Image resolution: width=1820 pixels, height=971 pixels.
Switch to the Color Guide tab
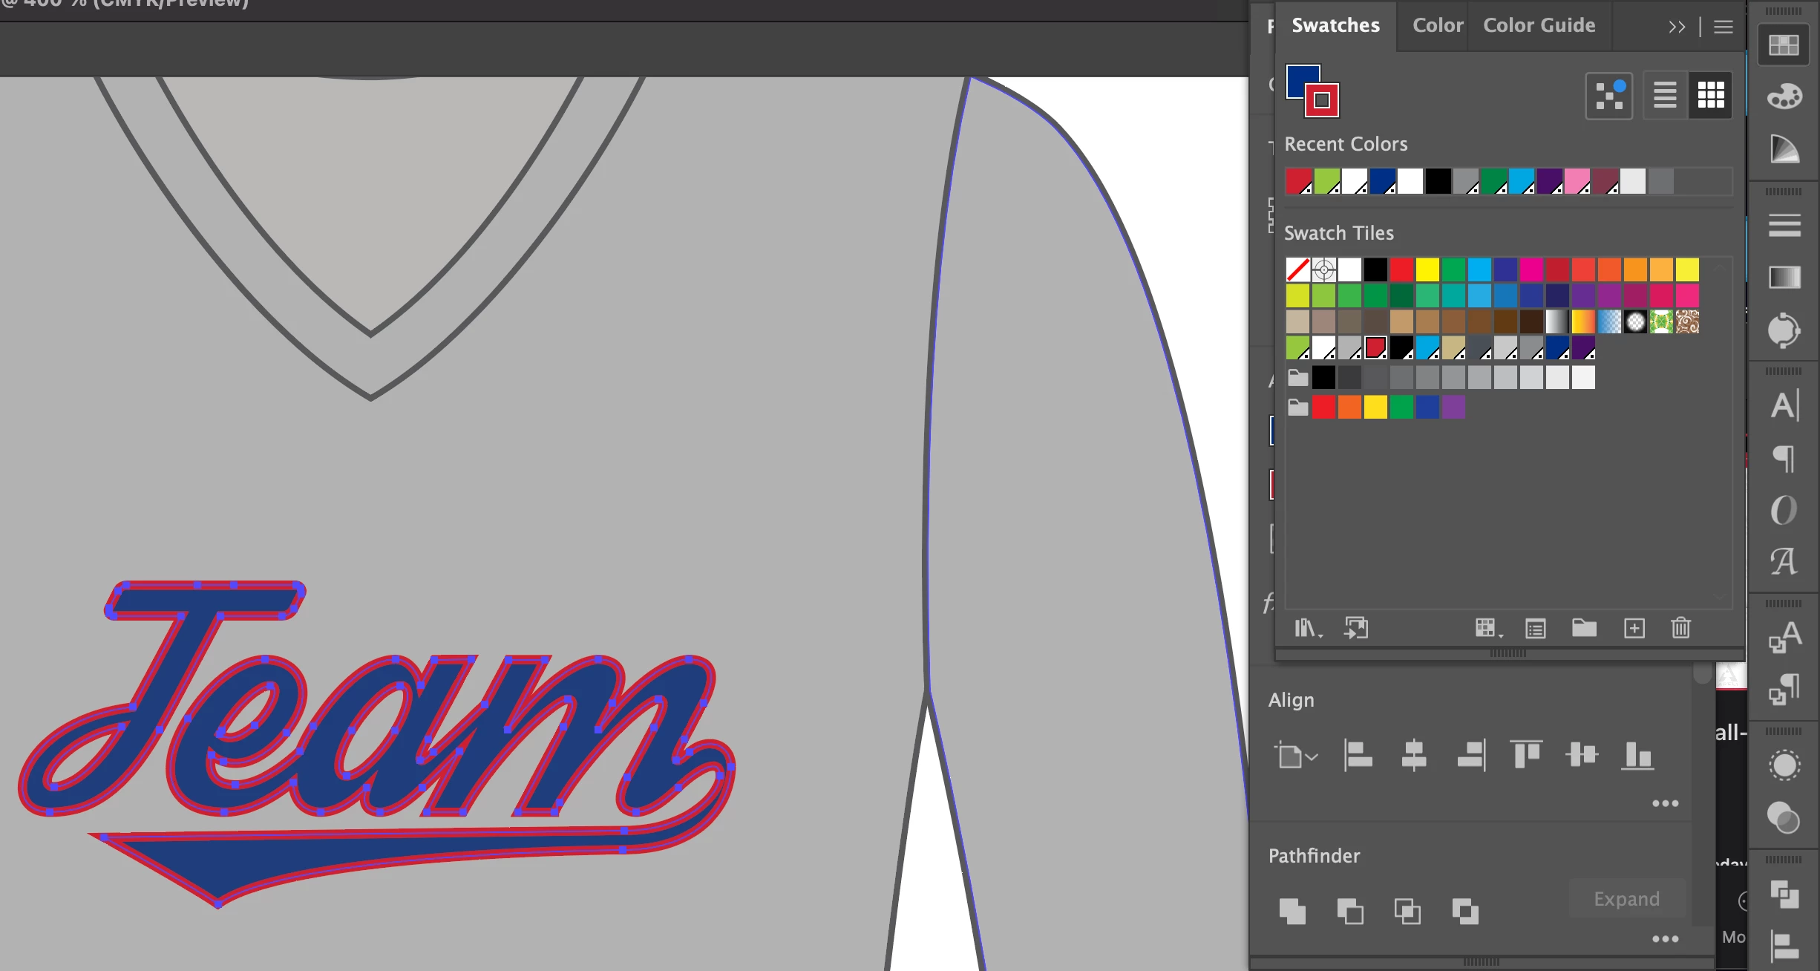(1539, 25)
